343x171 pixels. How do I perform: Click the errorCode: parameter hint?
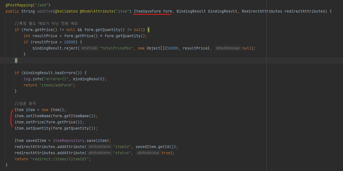click(90, 48)
